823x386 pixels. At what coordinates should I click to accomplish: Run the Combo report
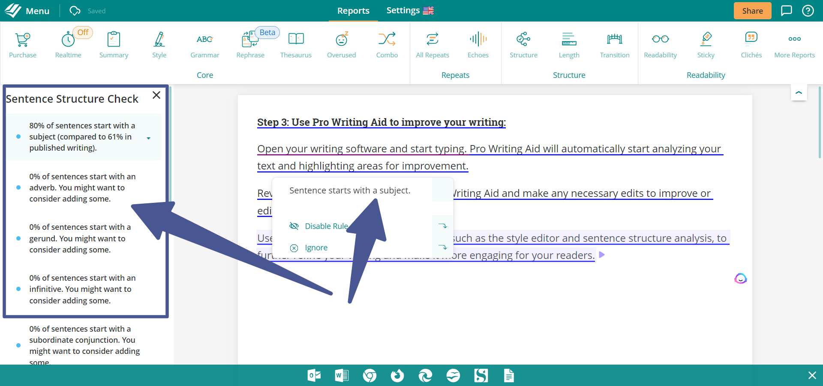point(387,45)
